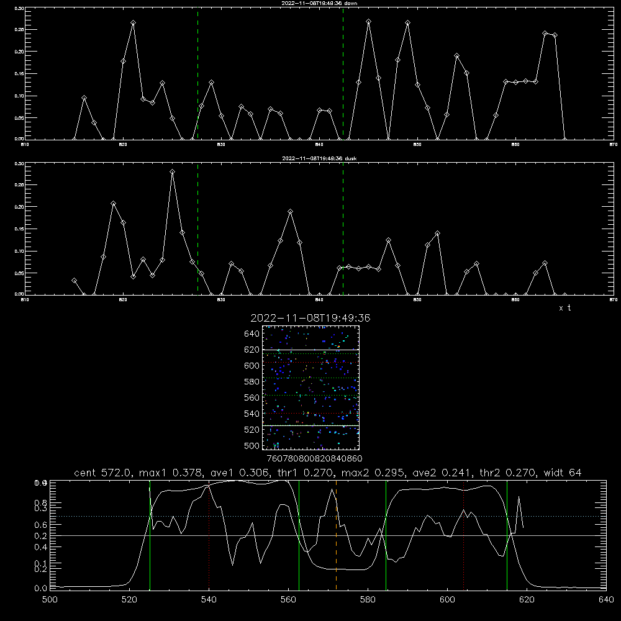Screen dimensions: 621x621
Task: Click the 540 label on the bottom plot x-axis
Action: pyautogui.click(x=209, y=600)
